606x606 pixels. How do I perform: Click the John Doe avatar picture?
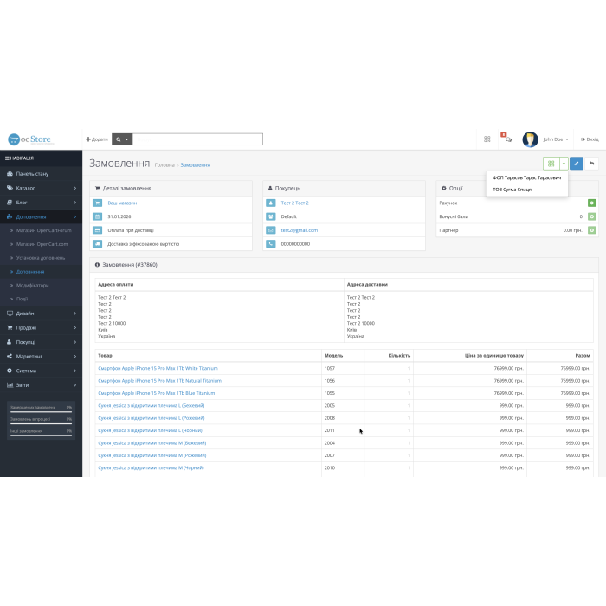pyautogui.click(x=530, y=139)
